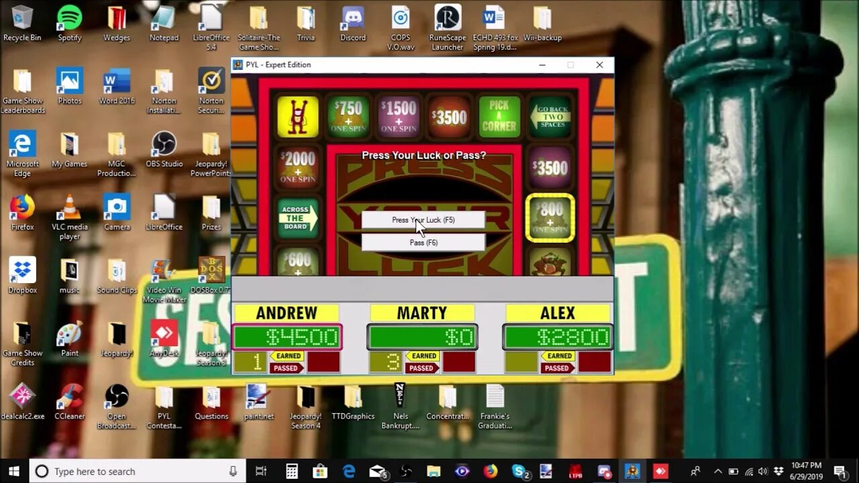
Task: Open the RuneScape Launcher desktop icon
Action: click(448, 28)
